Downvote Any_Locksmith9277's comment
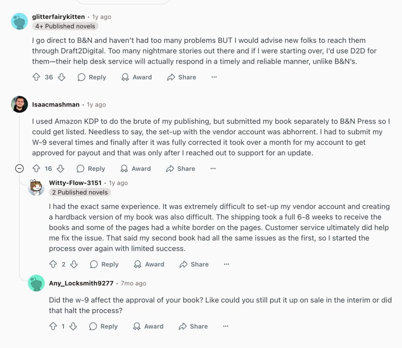The height and width of the screenshot is (348, 402). pyautogui.click(x=73, y=326)
